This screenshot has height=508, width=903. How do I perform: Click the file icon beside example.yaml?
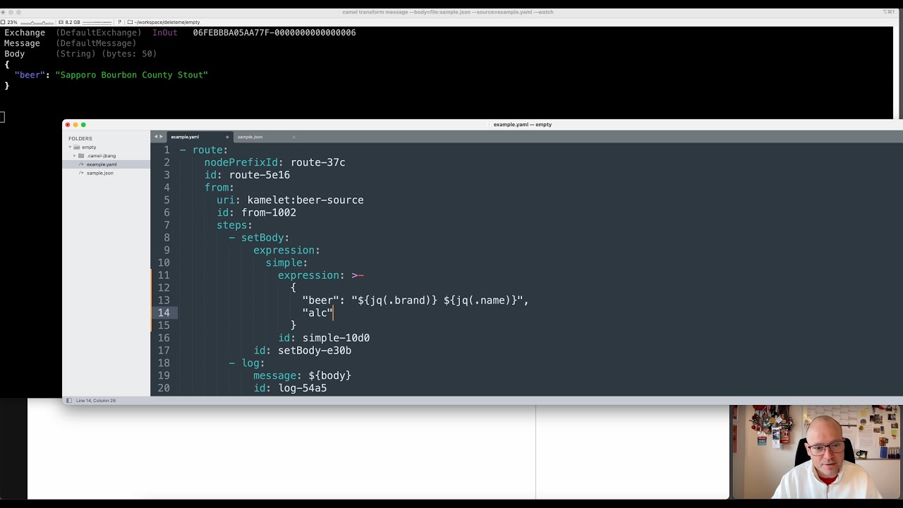point(81,164)
